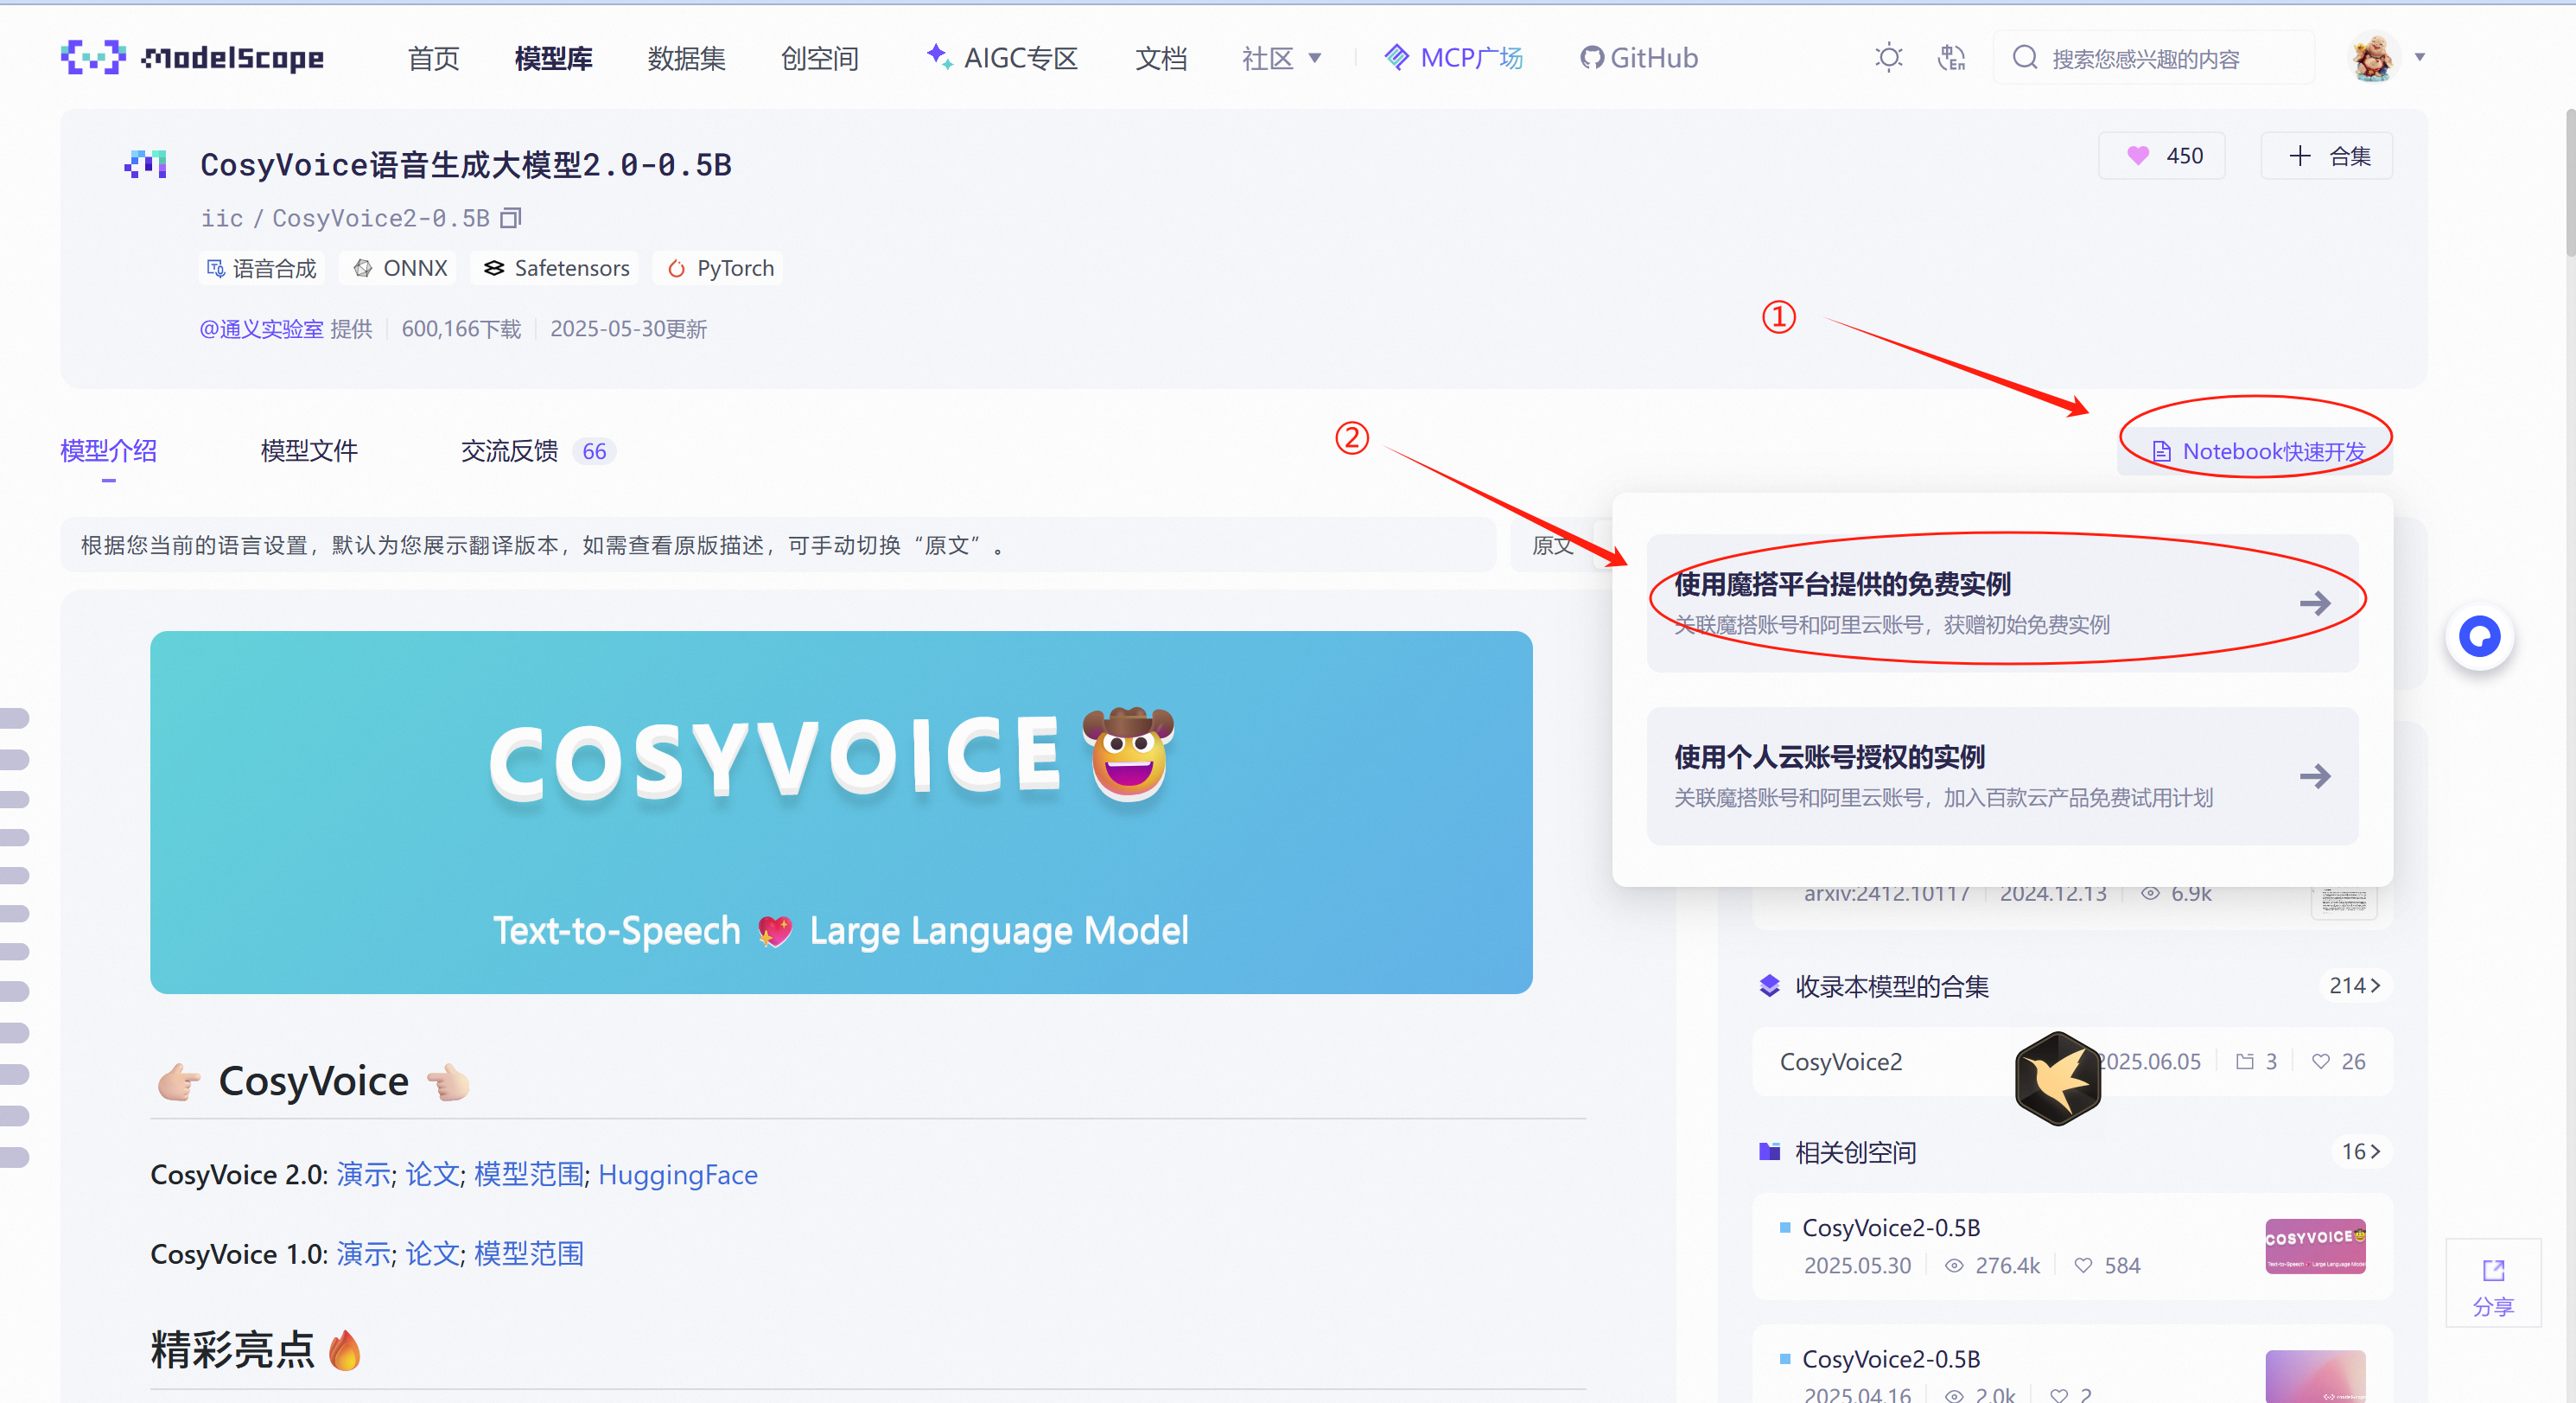Open @通义实验室 provider page
This screenshot has width=2576, height=1403.
click(x=261, y=329)
